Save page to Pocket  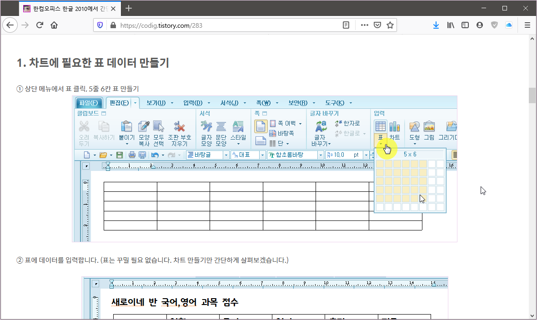[x=377, y=25]
